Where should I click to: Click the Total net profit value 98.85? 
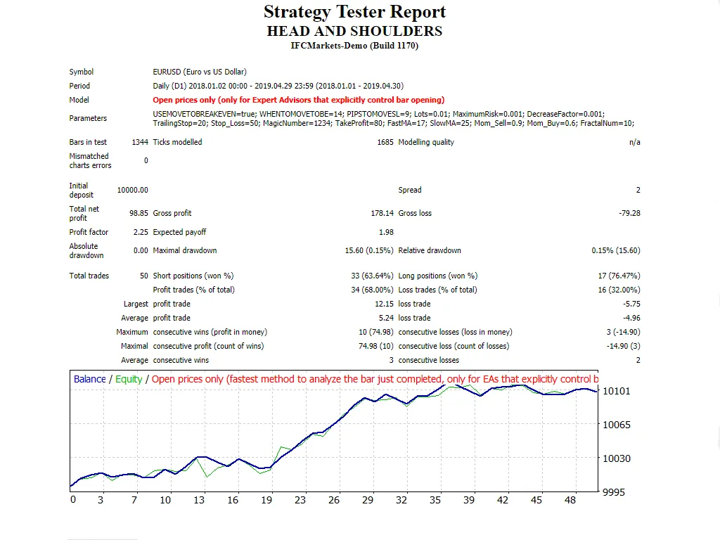tap(138, 213)
